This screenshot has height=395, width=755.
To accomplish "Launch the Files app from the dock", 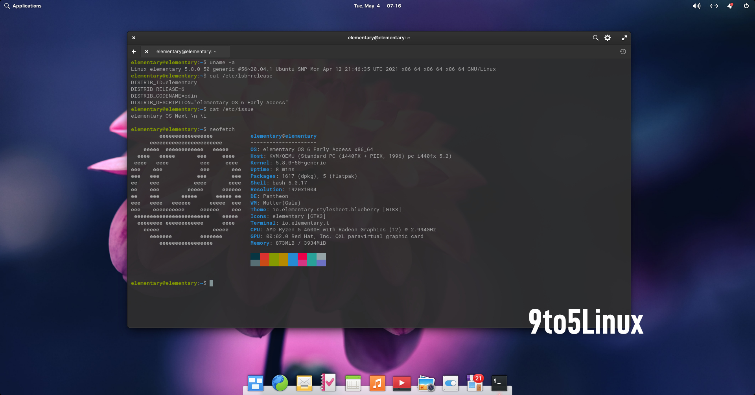I will point(255,383).
